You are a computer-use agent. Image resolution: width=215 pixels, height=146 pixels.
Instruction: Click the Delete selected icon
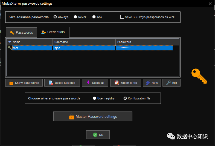51,83
